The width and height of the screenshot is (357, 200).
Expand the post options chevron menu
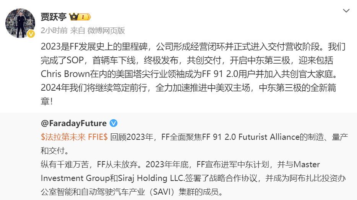tap(346, 11)
